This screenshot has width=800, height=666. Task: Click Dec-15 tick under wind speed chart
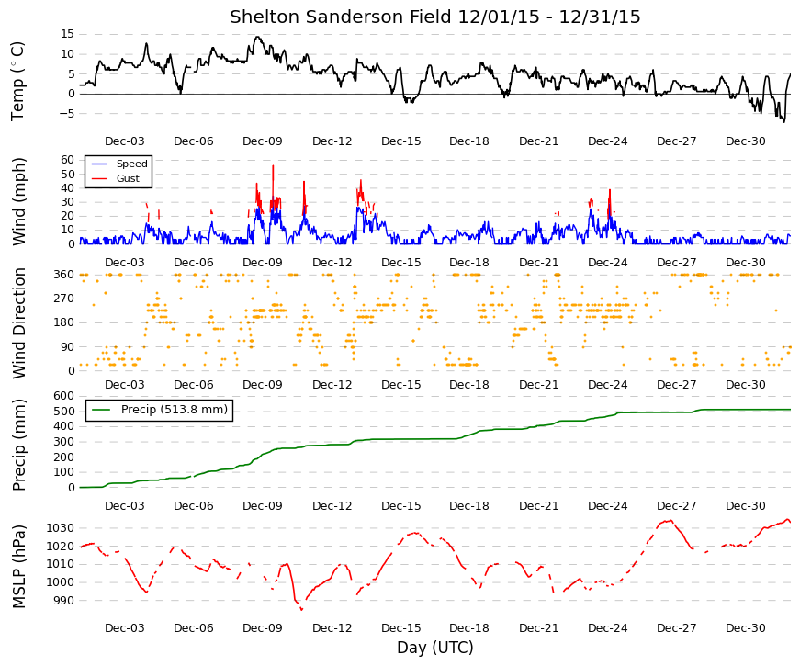401,263
